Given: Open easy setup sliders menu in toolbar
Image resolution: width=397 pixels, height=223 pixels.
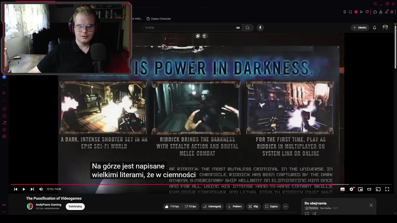Looking at the screenshot, I should [392, 12].
